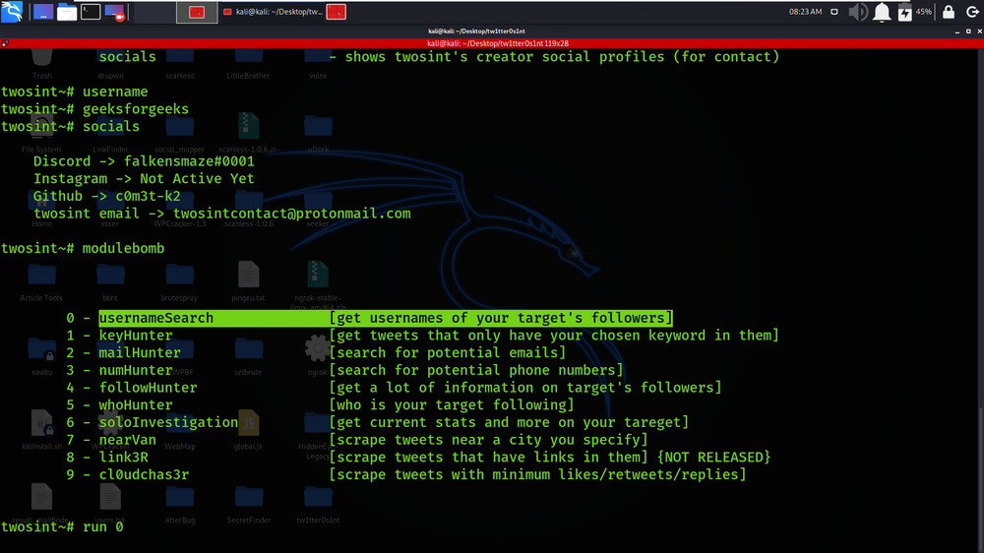984x553 pixels.
Task: Open the file manager panel icon
Action: click(67, 11)
